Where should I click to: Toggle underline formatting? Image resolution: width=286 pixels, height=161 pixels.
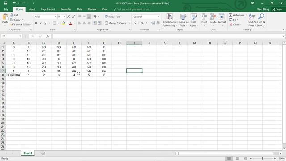click(45, 23)
